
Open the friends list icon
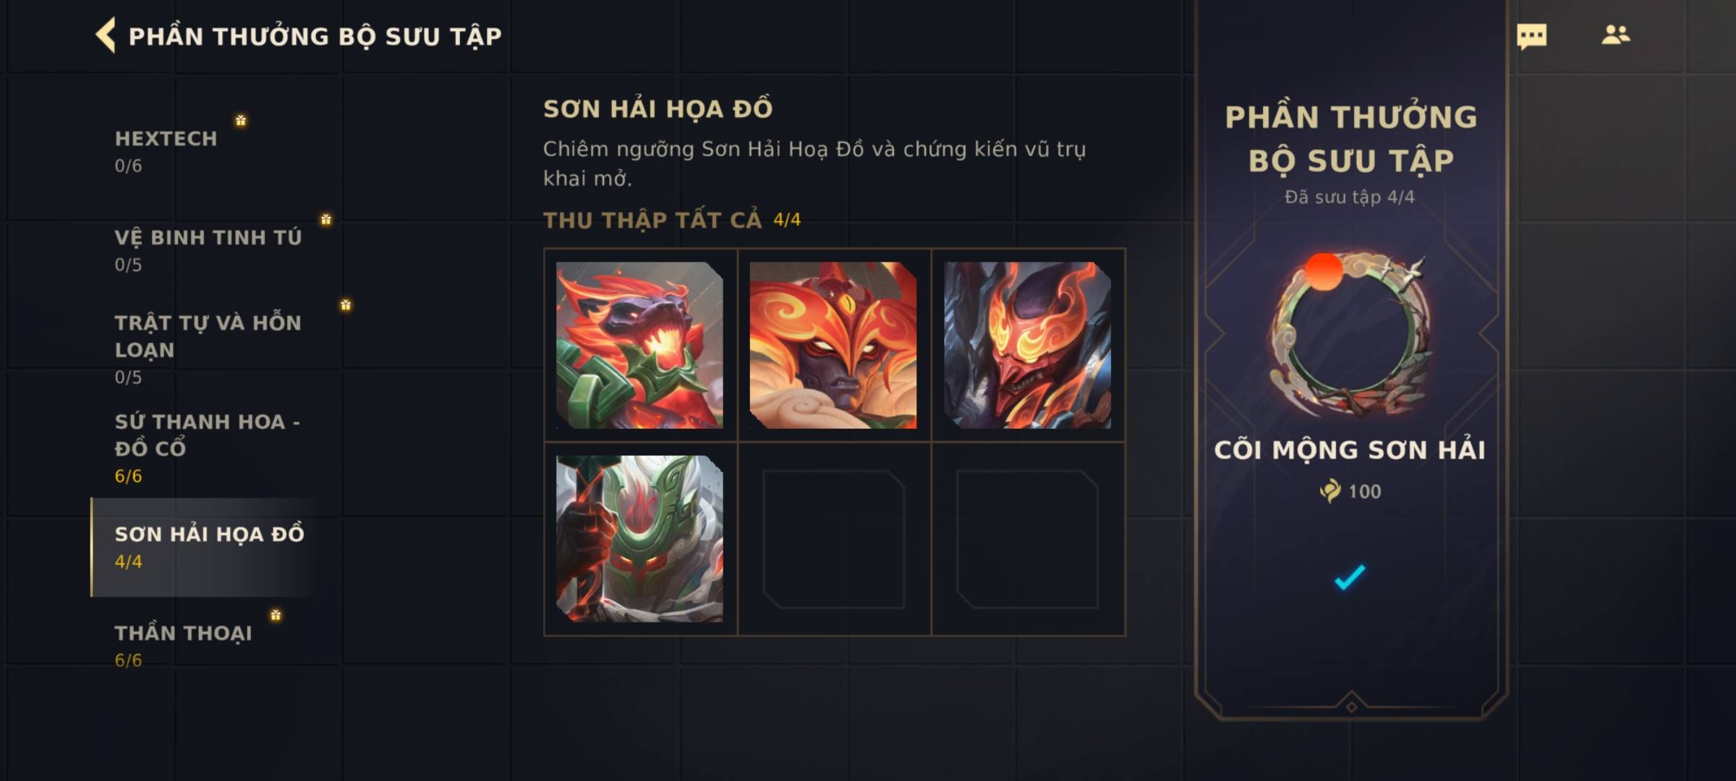point(1615,35)
